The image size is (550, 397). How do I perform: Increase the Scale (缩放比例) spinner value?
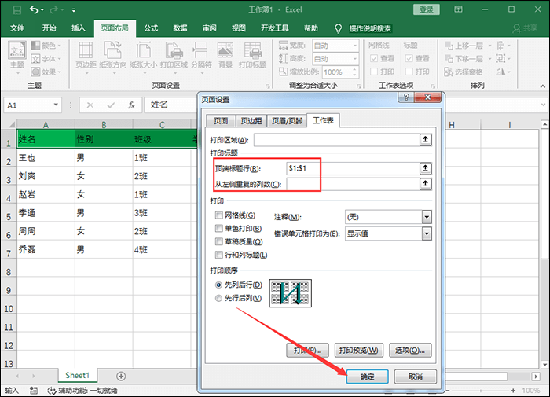coord(354,69)
